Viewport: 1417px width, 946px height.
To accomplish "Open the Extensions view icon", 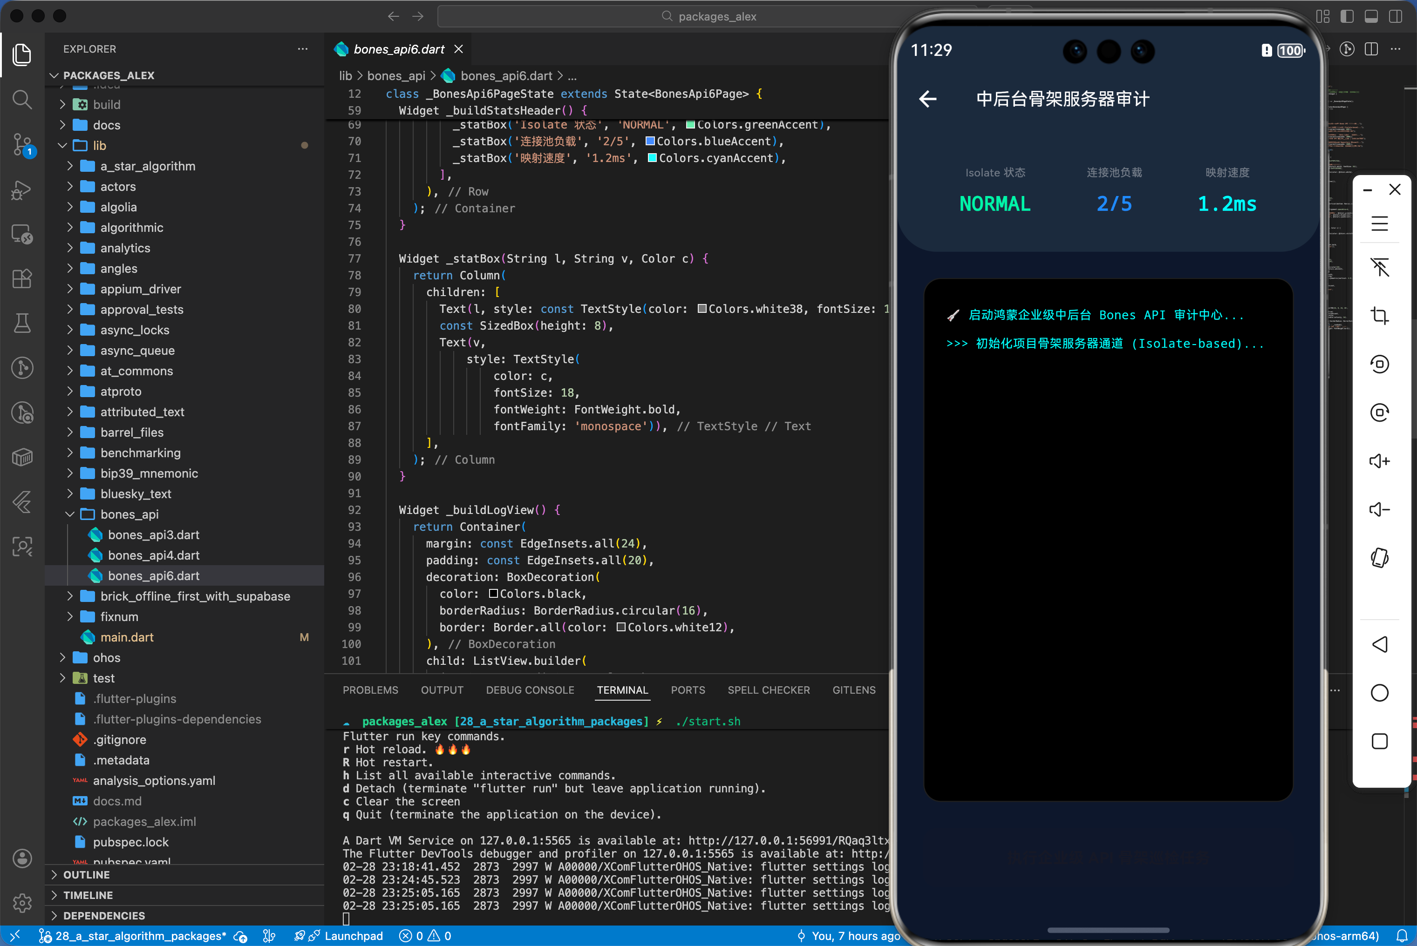I will (22, 279).
